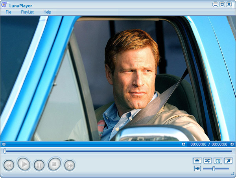236x178 pixels.
Task: Open the Help menu
Action: 47,12
